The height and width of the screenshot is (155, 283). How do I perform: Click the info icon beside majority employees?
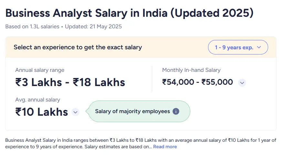click(x=176, y=111)
